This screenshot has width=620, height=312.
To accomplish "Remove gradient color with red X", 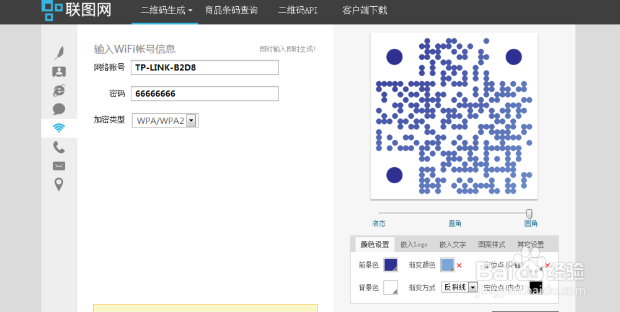I will click(x=459, y=266).
